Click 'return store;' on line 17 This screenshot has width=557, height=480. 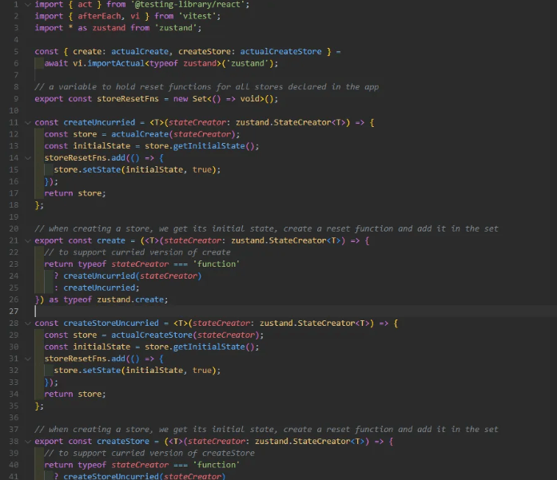pyautogui.click(x=75, y=193)
